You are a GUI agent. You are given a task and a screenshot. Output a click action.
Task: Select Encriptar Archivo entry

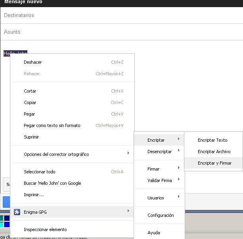point(214,152)
